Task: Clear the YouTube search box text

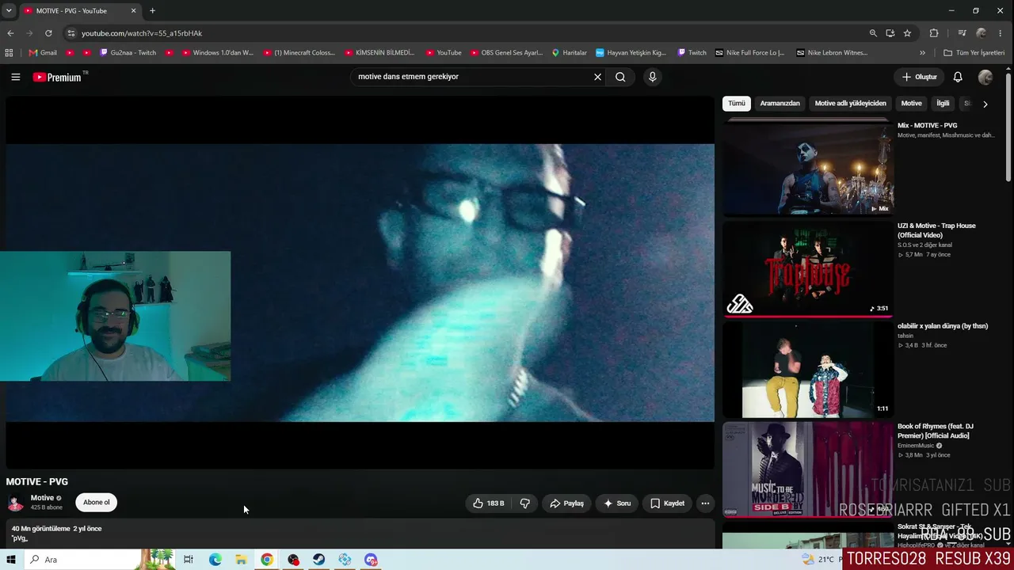Action: [597, 77]
